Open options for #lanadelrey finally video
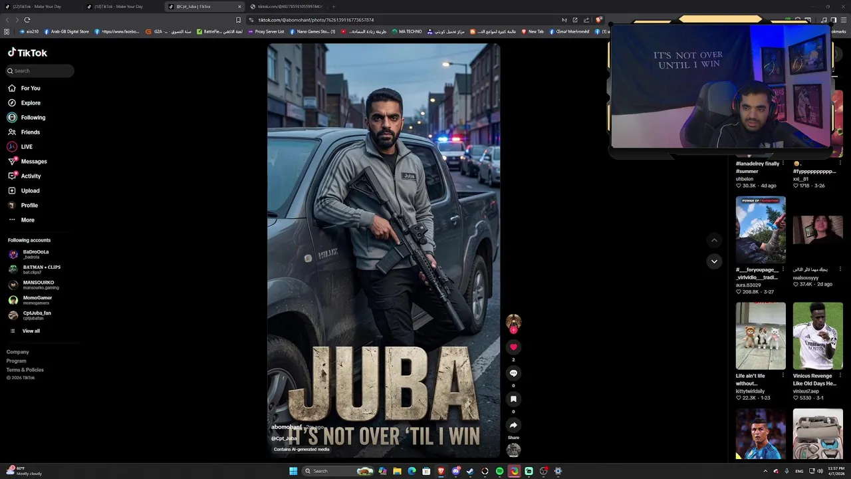Viewport: 851px width, 479px height. click(783, 163)
